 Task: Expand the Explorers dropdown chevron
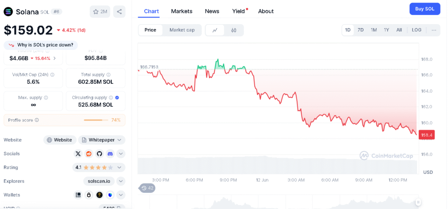121,181
